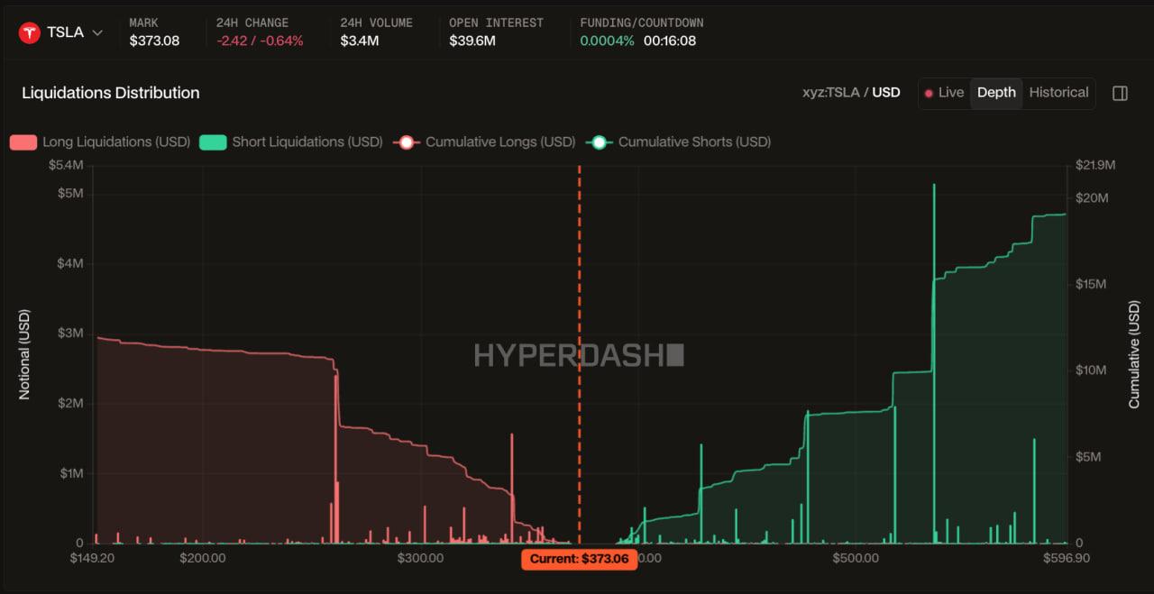Click the 24H Volume value $3.4M

[359, 41]
